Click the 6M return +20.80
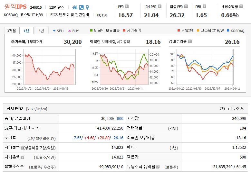This screenshot has height=173, width=251. (x=103, y=138)
